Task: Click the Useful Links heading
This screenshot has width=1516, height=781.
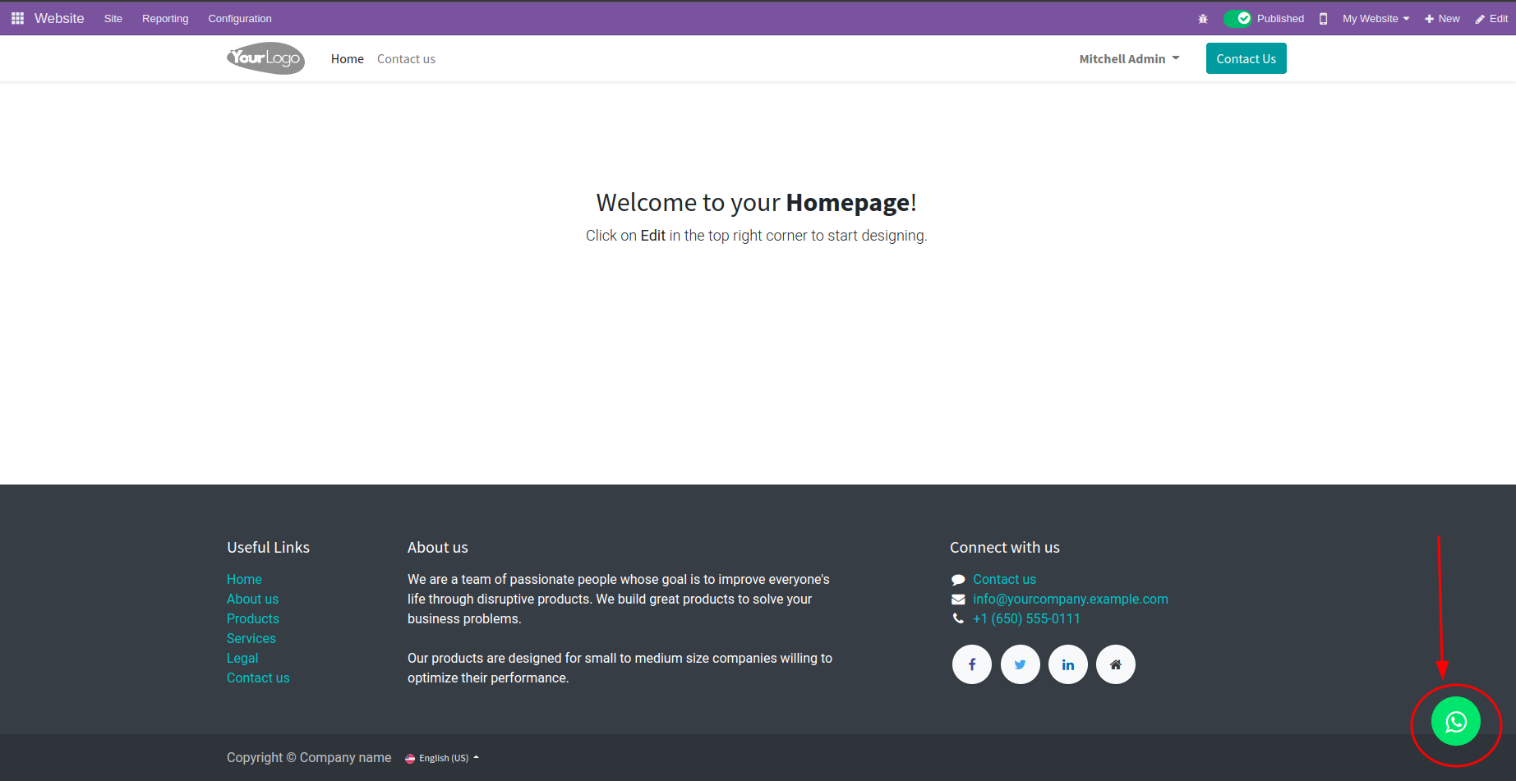Action: pyautogui.click(x=268, y=547)
